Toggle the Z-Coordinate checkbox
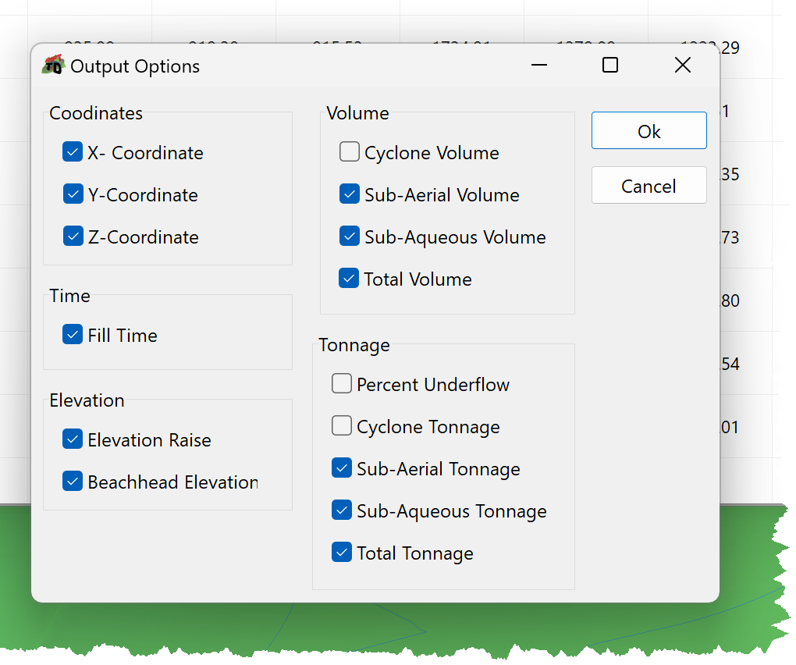This screenshot has width=796, height=665. click(x=73, y=236)
